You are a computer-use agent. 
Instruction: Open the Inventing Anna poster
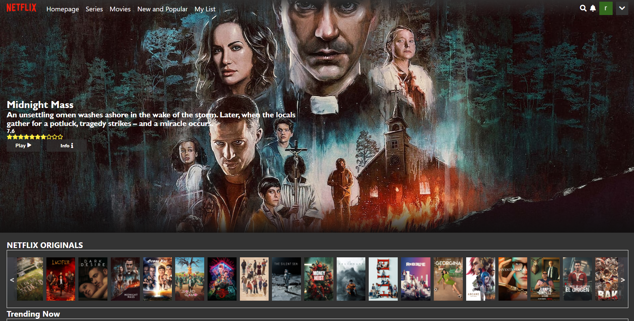[x=513, y=279]
